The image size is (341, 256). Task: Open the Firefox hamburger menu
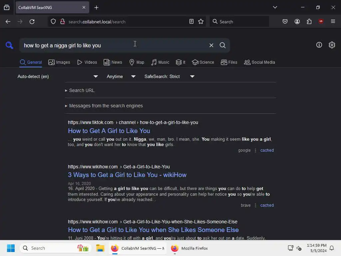click(x=333, y=21)
